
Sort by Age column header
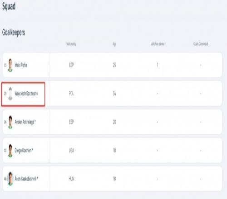[114, 44]
